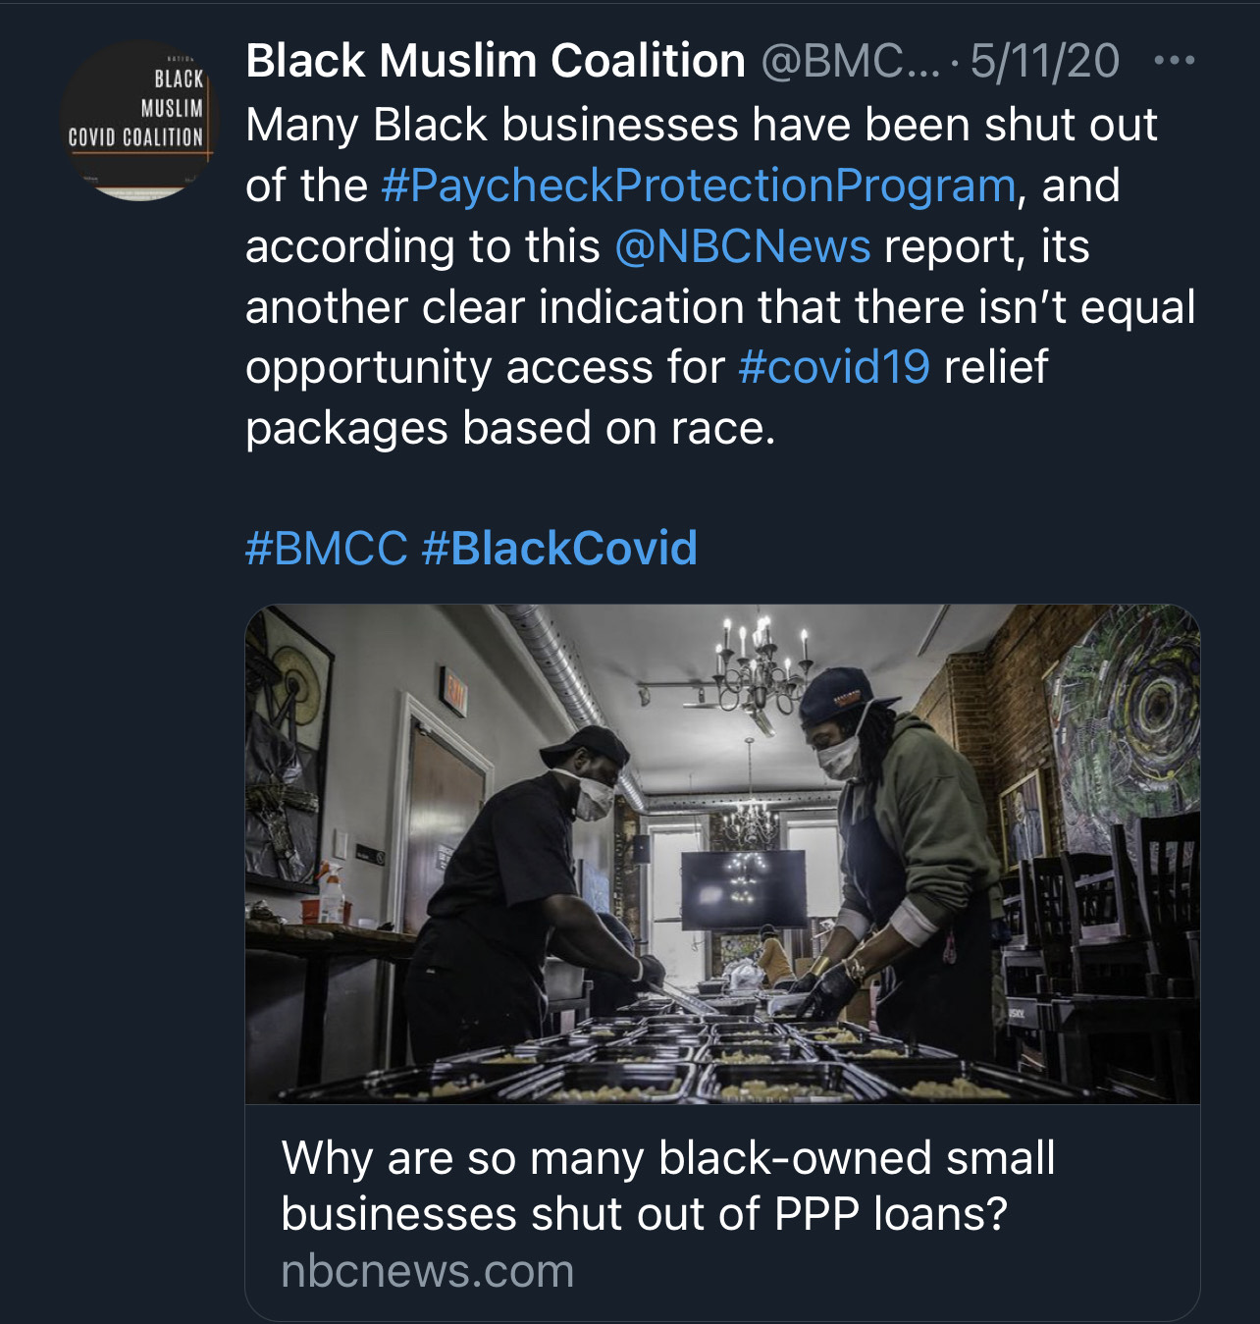Click the 'packages based on race.' line
Screen dimensions: 1260x1324
coord(510,428)
